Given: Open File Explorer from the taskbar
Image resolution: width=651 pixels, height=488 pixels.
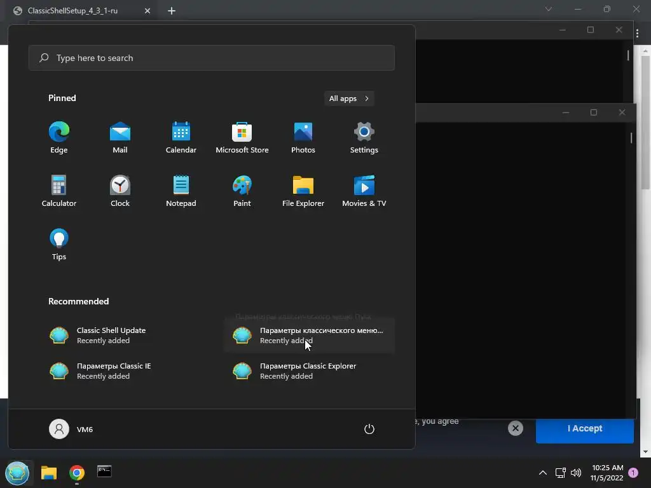Looking at the screenshot, I should point(49,473).
